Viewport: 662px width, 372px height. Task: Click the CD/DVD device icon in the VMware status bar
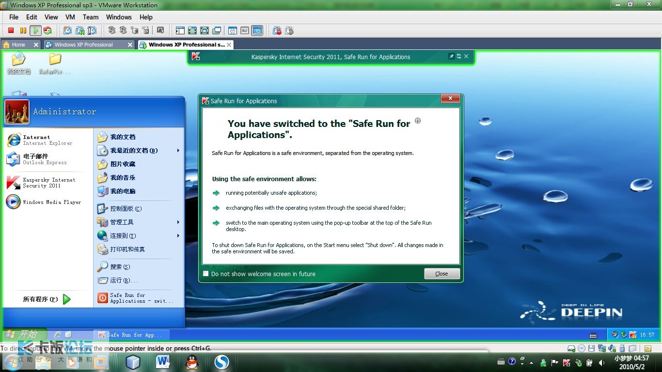[x=581, y=348]
